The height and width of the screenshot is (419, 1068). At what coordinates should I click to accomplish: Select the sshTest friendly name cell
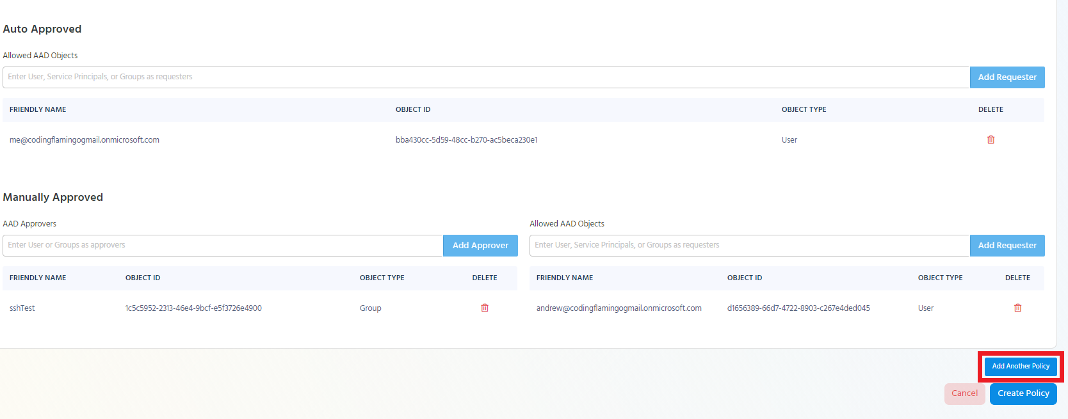(x=22, y=308)
